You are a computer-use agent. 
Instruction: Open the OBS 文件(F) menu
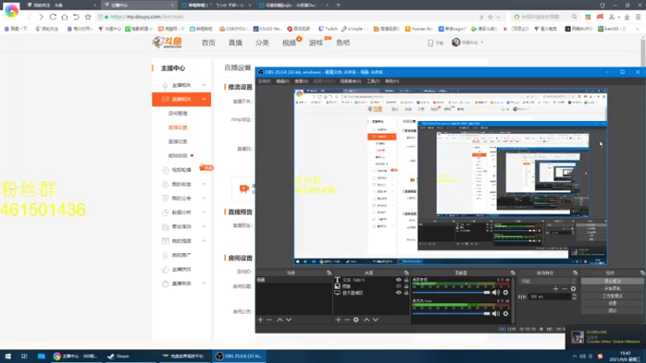(264, 81)
